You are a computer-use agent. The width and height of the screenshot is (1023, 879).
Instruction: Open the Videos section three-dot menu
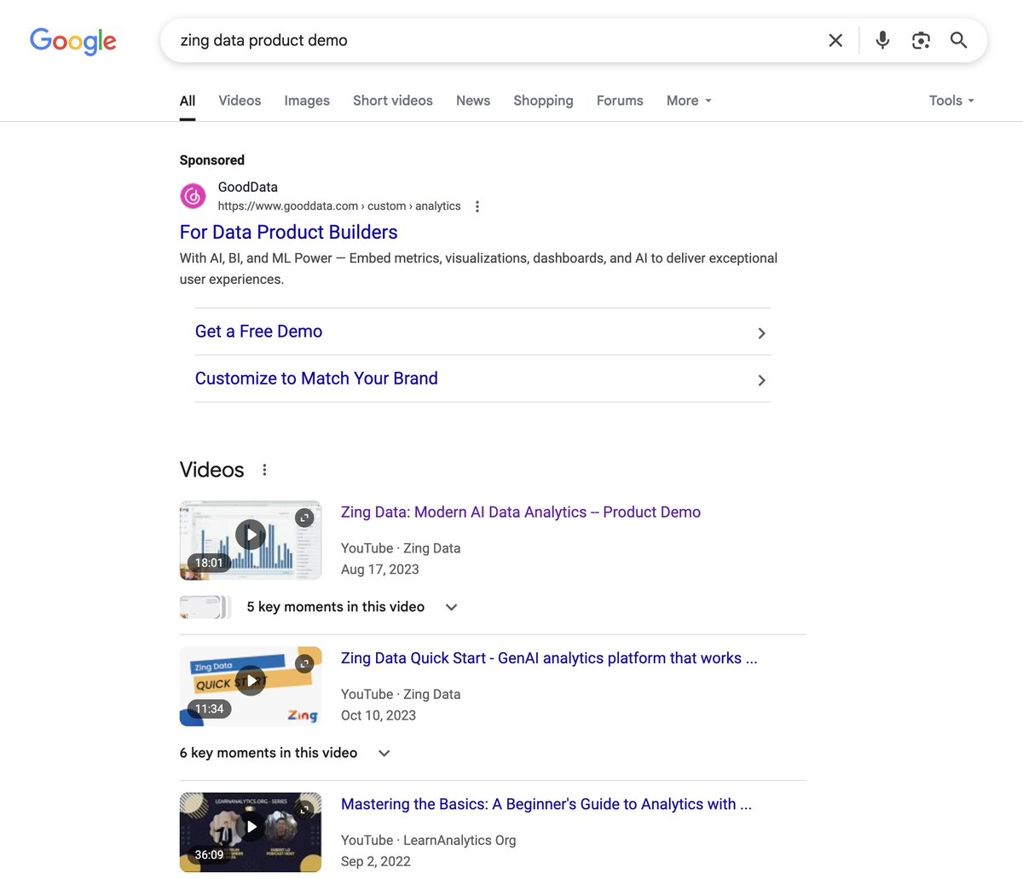[x=264, y=470]
